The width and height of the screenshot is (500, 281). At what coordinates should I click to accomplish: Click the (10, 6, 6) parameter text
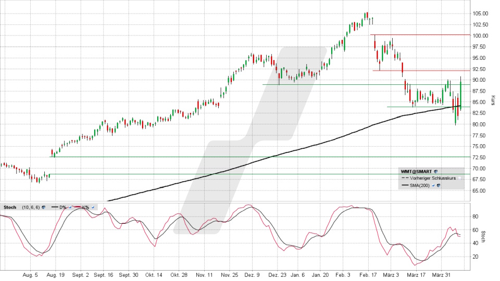[x=31, y=207]
